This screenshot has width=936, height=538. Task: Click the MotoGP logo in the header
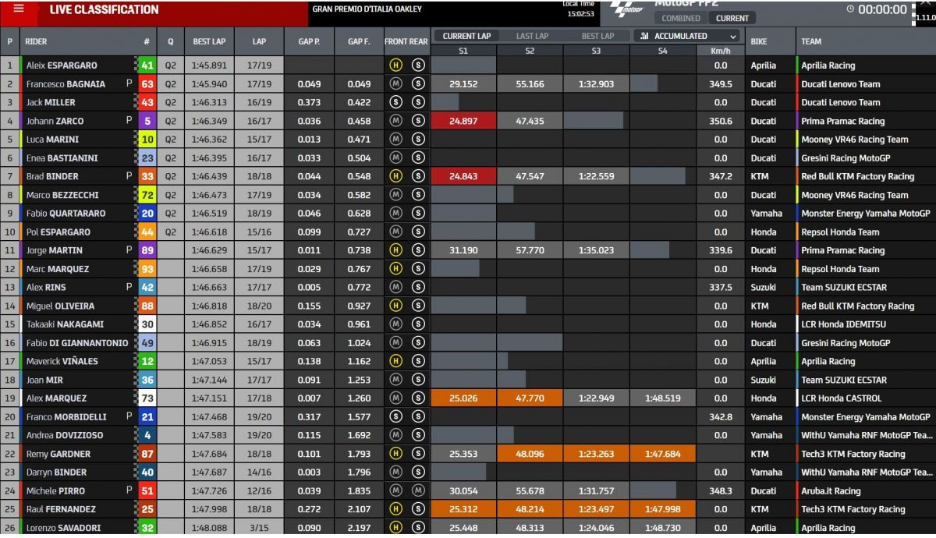[x=626, y=9]
